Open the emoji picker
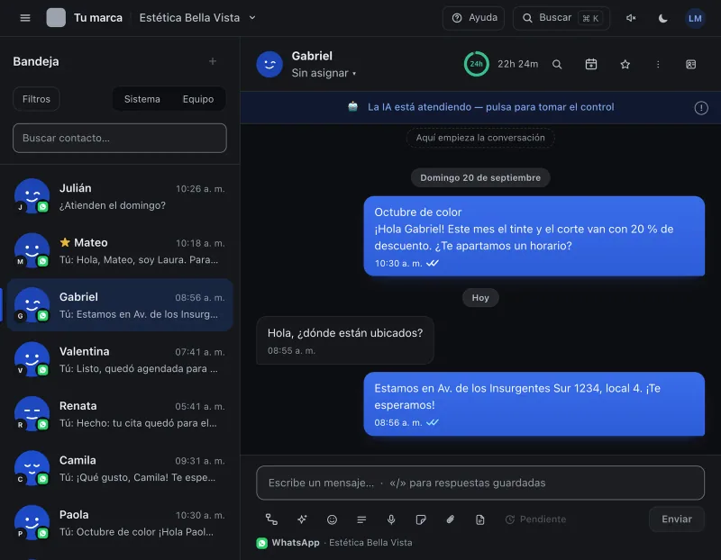Screen dimensions: 721x560 (x=332, y=519)
